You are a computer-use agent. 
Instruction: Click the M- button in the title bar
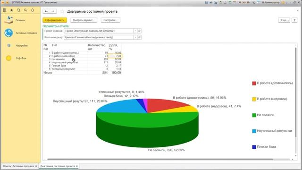249,2
